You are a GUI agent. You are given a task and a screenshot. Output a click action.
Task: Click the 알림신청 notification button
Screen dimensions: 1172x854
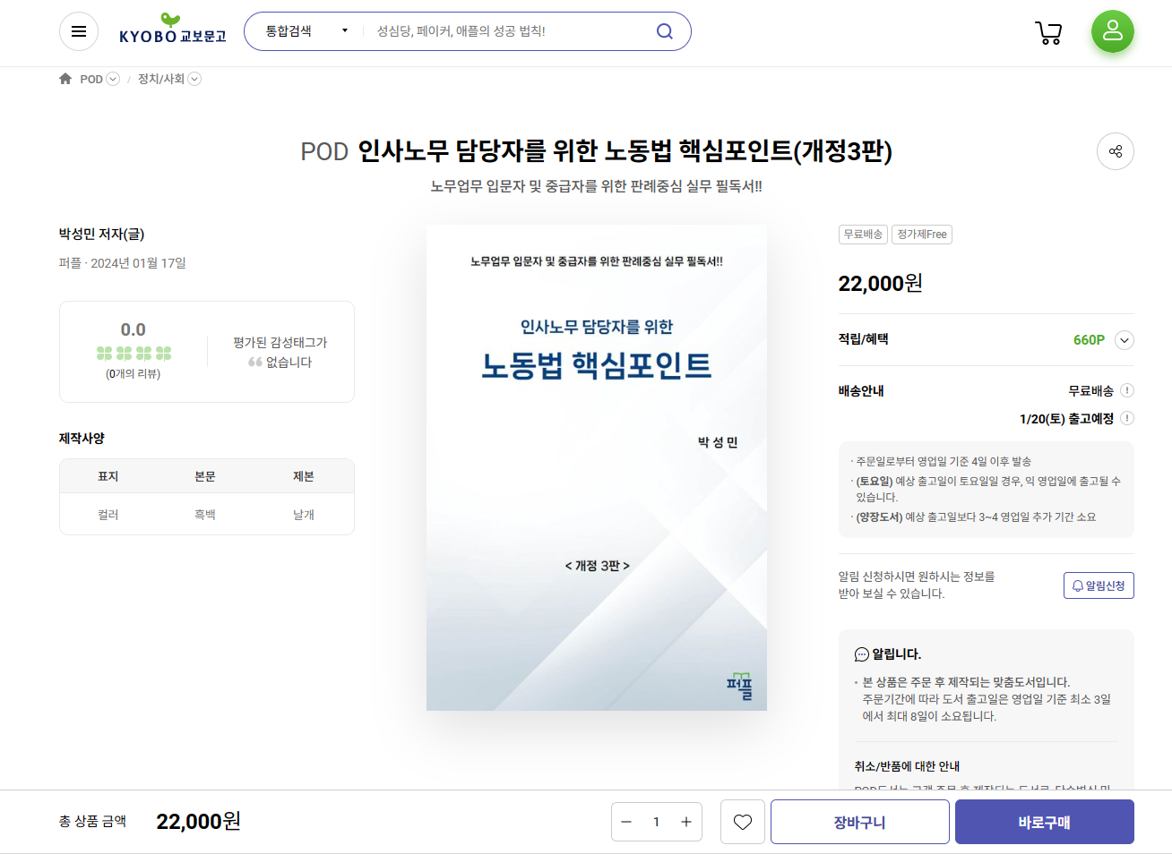(1098, 585)
